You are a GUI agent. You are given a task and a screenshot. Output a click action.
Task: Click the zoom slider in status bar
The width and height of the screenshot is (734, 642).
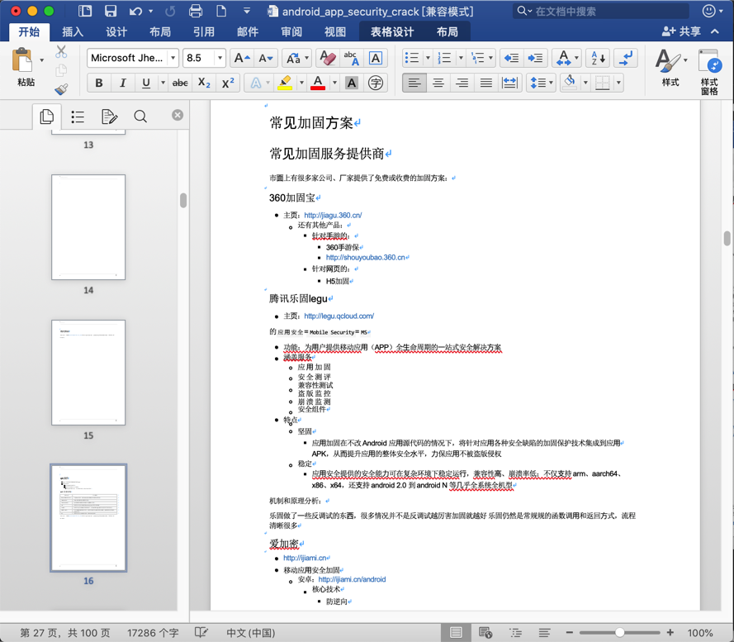pos(619,633)
